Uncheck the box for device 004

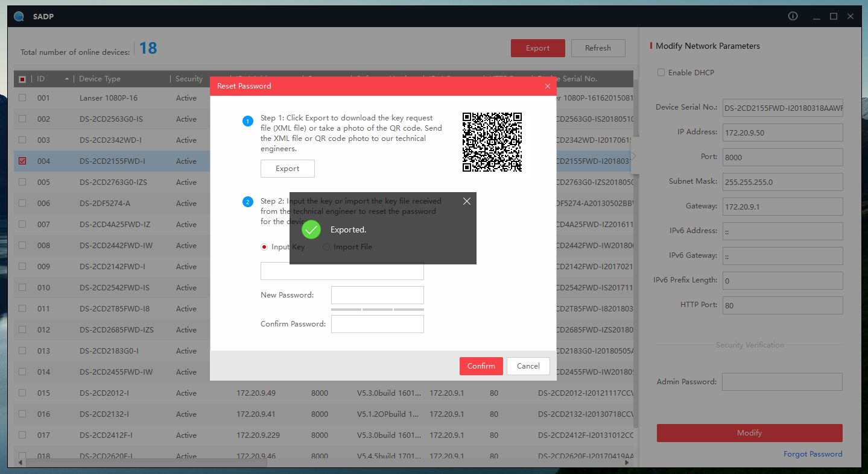click(x=22, y=161)
